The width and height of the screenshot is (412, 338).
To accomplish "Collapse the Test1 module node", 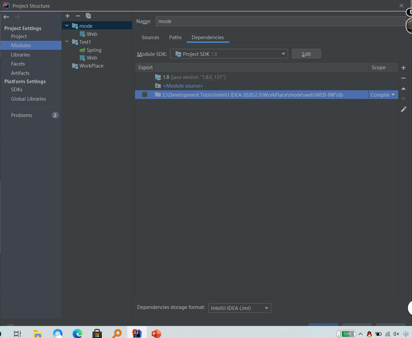I will [x=67, y=41].
